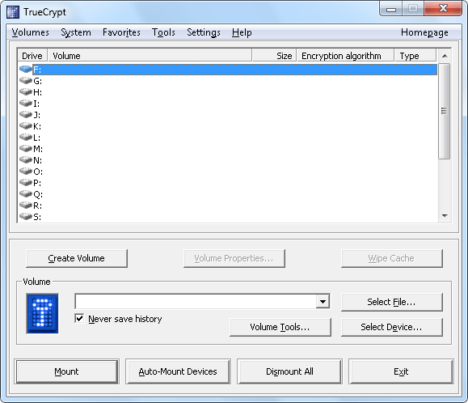
Task: Click the P: drive disk icon
Action: (26, 183)
